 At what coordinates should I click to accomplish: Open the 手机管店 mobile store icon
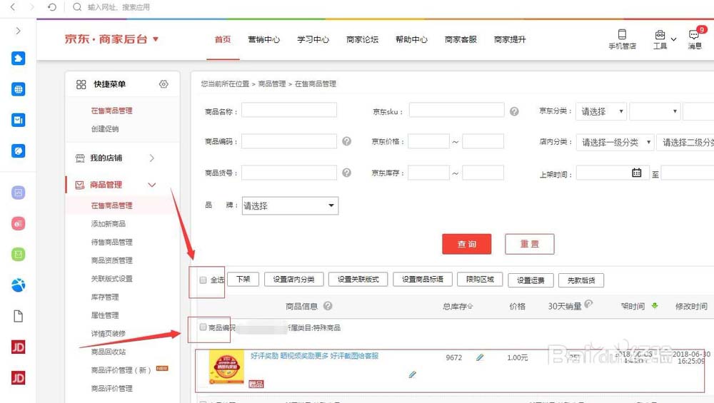(622, 34)
